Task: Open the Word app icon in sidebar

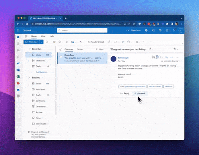Action: pyautogui.click(x=18, y=70)
